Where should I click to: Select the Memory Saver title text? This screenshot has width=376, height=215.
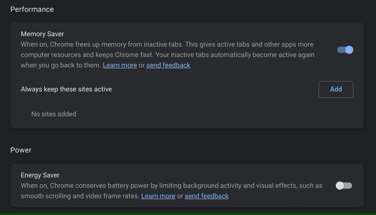[42, 34]
